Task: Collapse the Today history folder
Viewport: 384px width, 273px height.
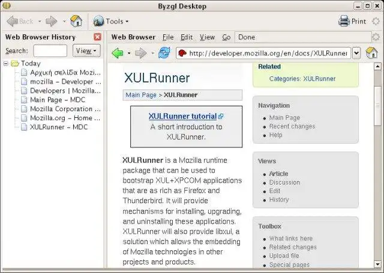Action: 6,64
